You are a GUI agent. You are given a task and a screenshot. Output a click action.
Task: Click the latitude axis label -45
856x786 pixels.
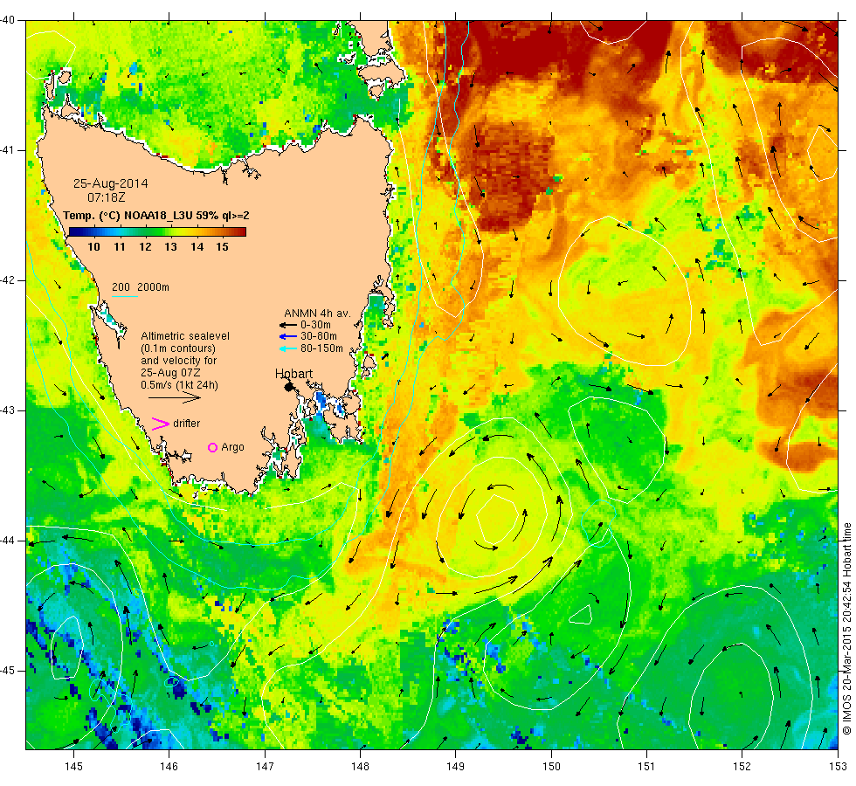pyautogui.click(x=8, y=671)
